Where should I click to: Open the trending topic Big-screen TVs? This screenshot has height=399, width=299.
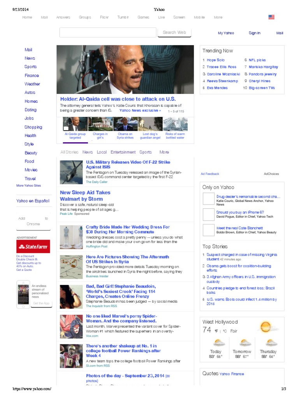(x=262, y=88)
